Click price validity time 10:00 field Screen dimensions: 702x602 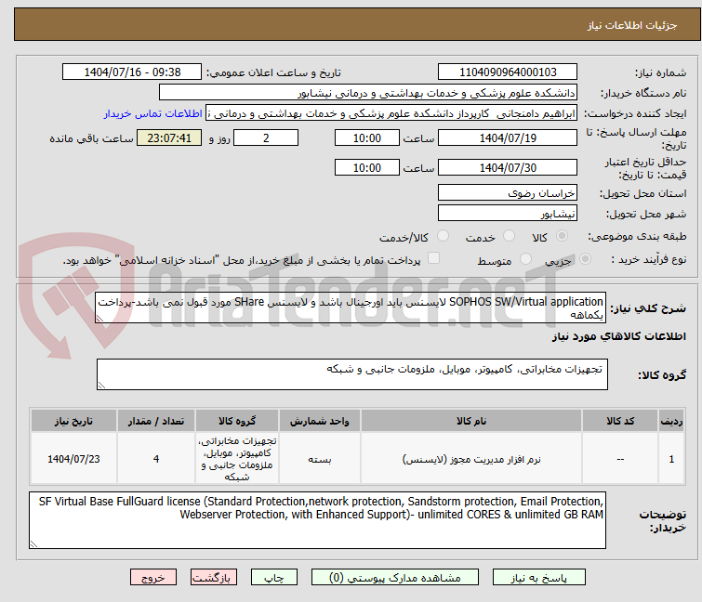pyautogui.click(x=366, y=167)
